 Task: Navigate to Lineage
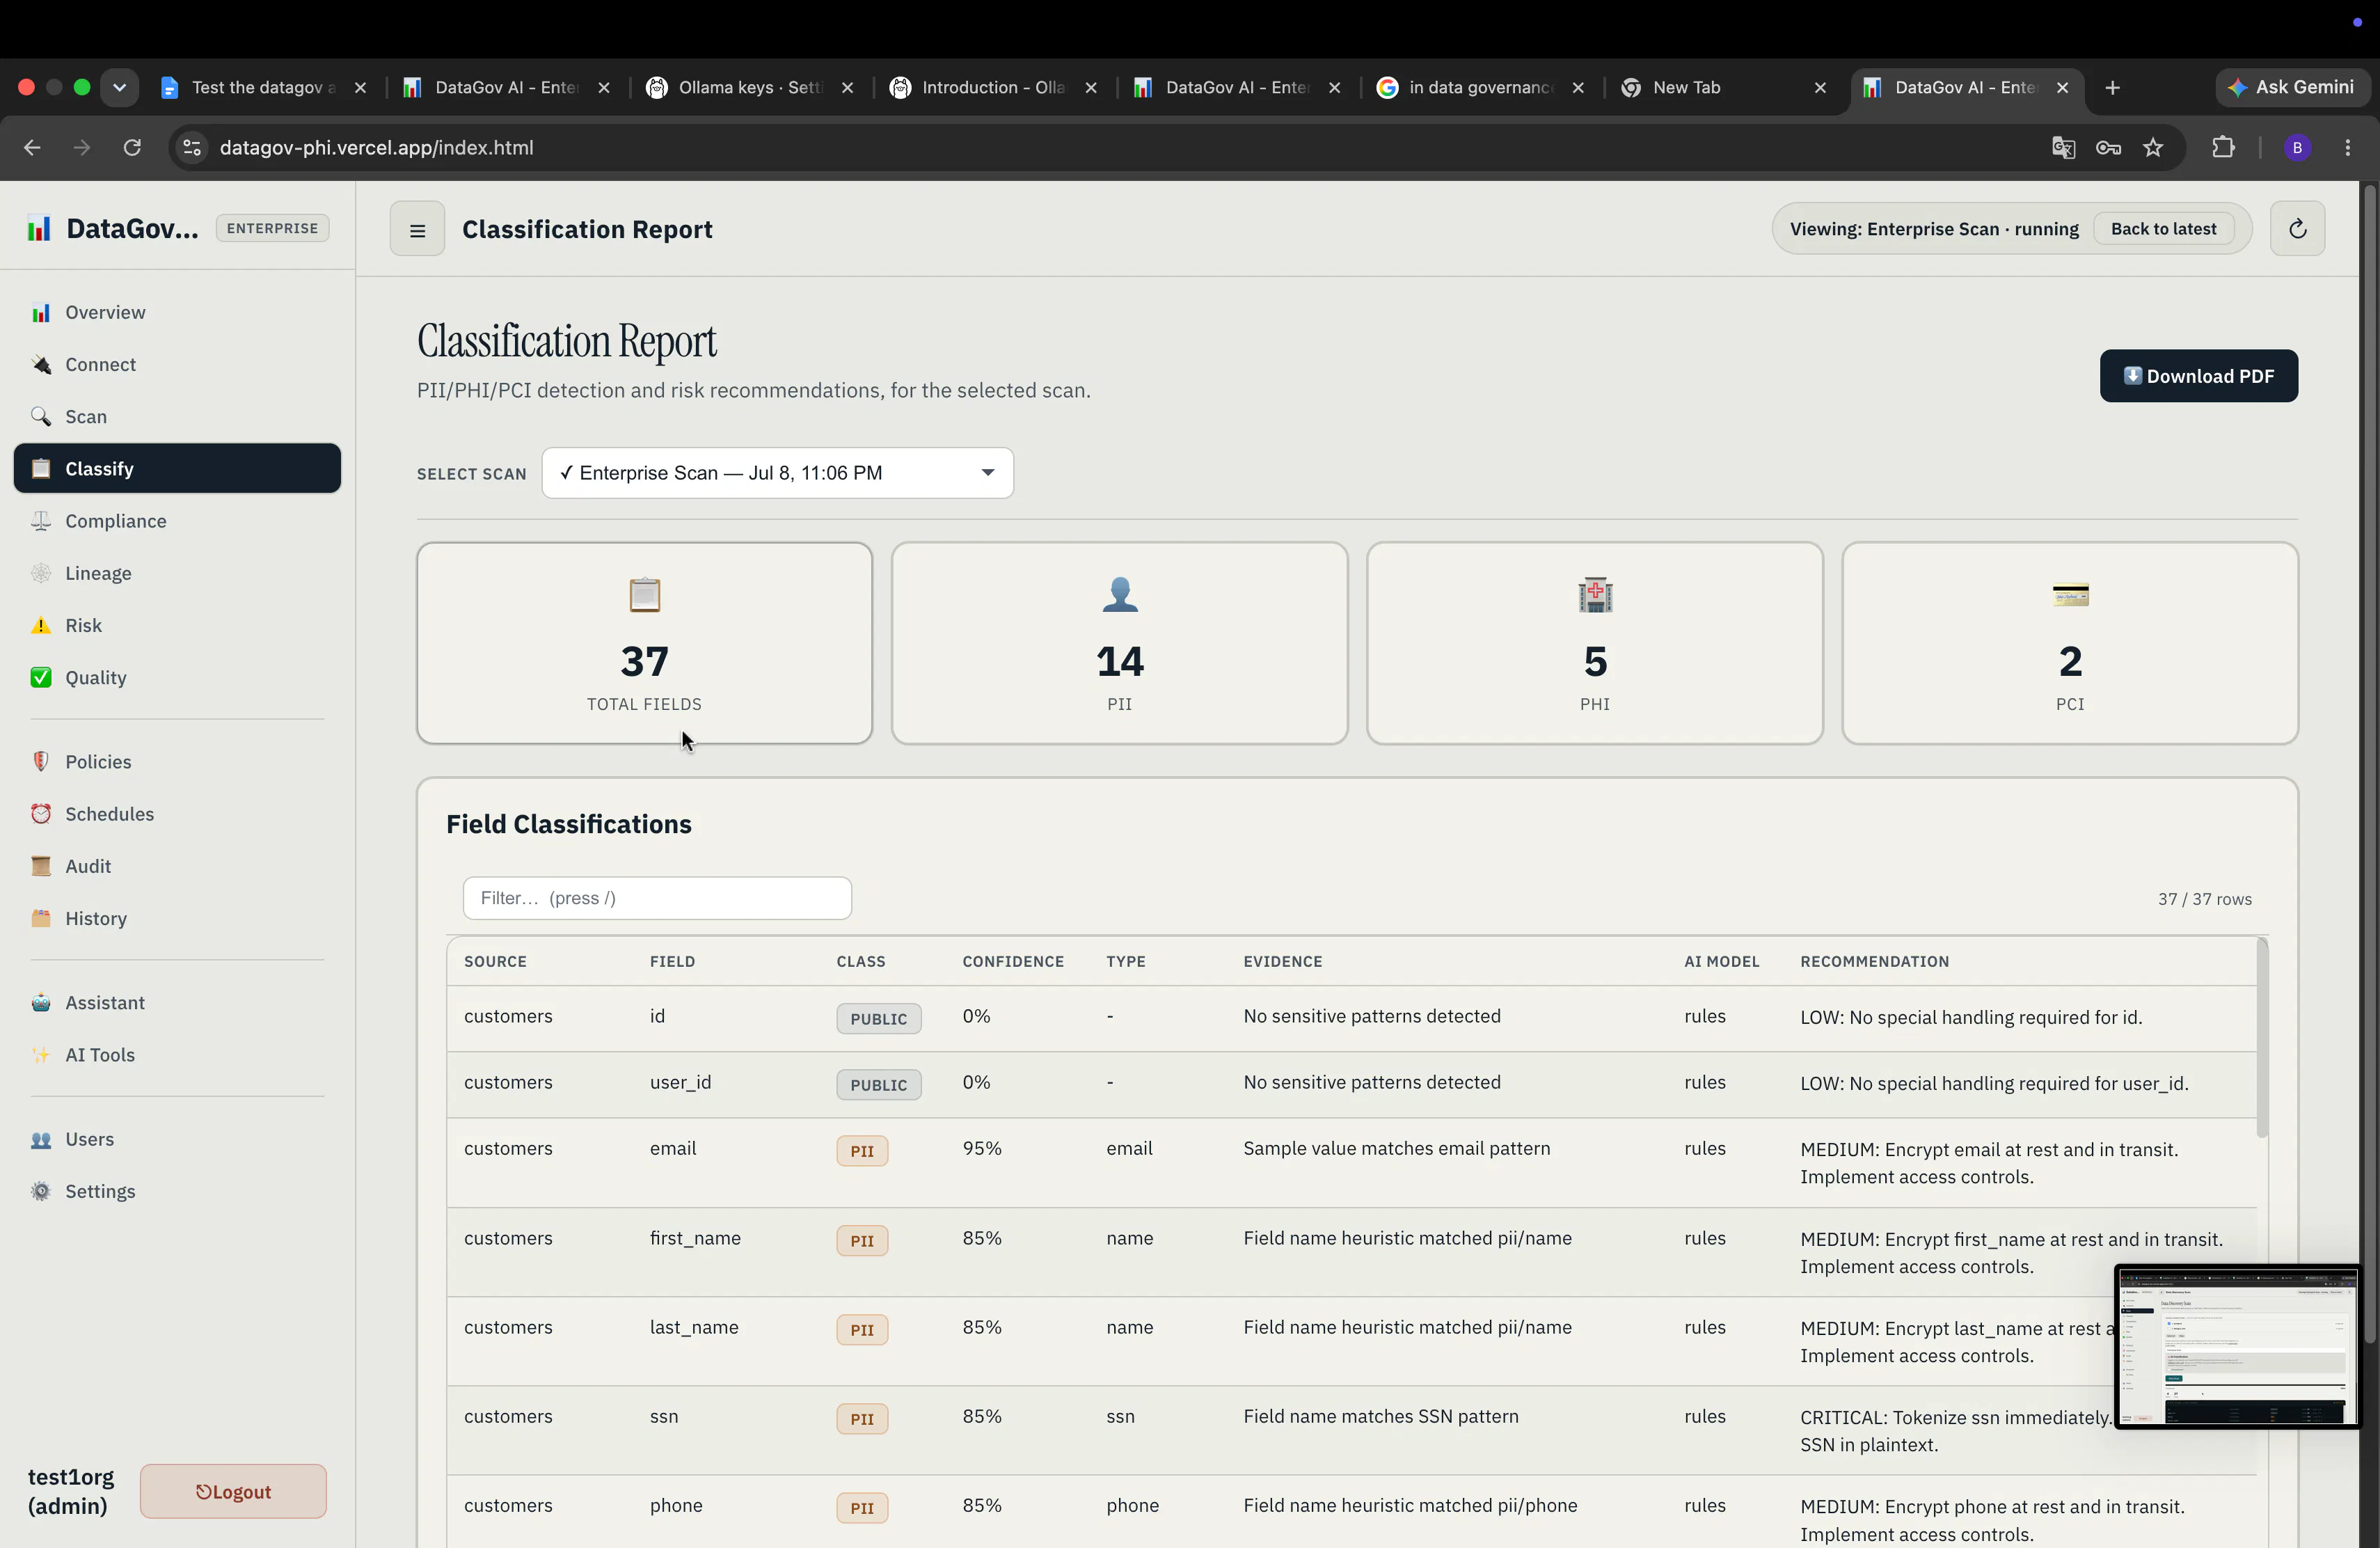(177, 573)
